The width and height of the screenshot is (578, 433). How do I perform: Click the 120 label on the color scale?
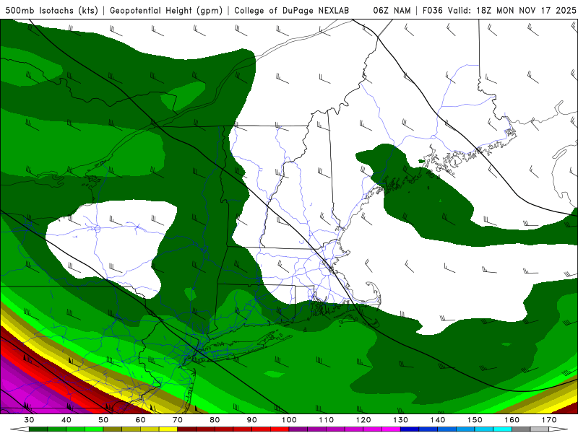point(363,420)
